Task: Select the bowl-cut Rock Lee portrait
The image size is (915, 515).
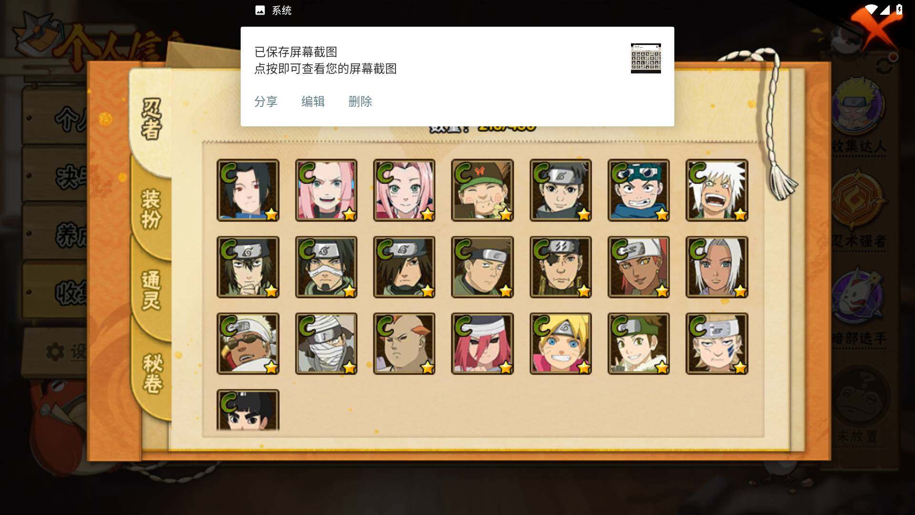Action: pyautogui.click(x=248, y=410)
